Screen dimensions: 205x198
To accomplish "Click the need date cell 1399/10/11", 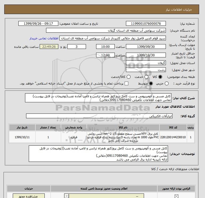I will [22, 137].
